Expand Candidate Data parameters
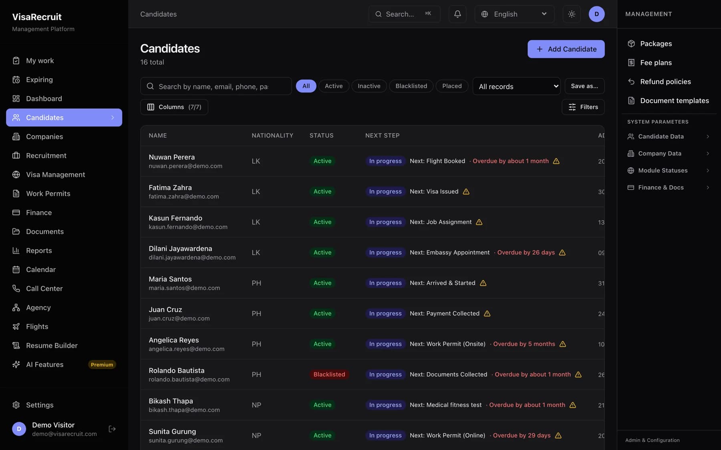The height and width of the screenshot is (450, 721). click(669, 136)
